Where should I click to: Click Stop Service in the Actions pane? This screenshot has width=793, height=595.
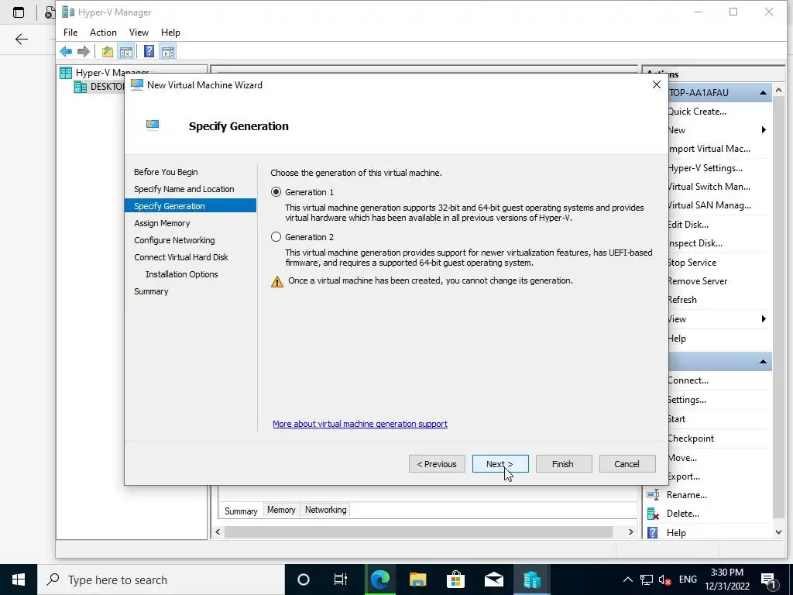(x=692, y=263)
